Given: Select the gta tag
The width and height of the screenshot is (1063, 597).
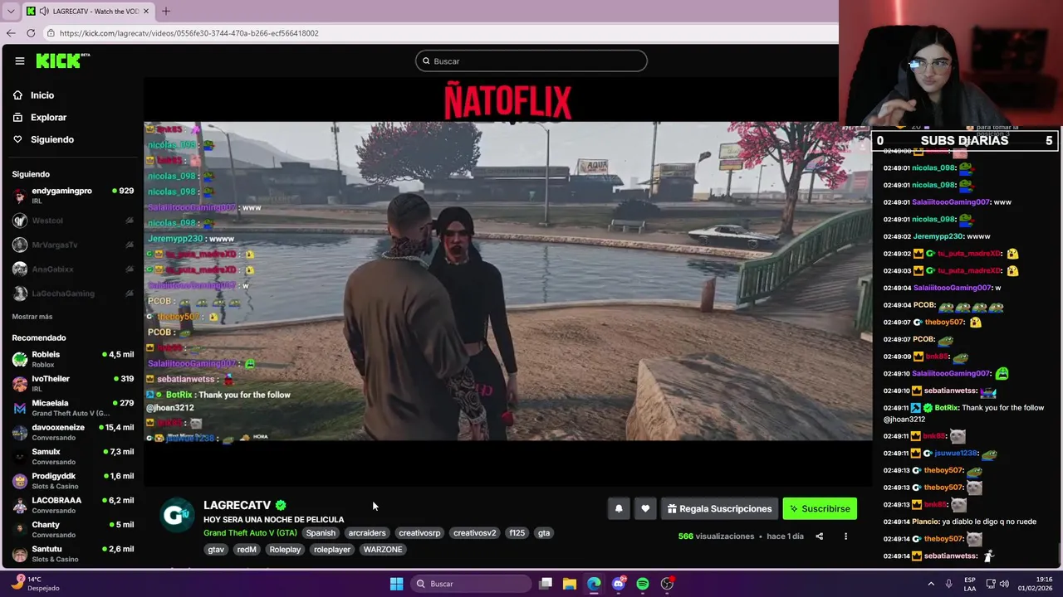Looking at the screenshot, I should [544, 533].
